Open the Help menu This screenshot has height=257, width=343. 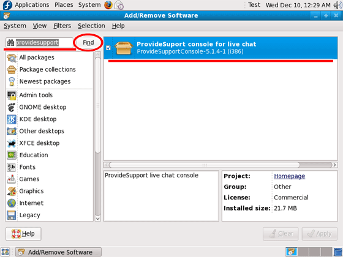pyautogui.click(x=118, y=26)
